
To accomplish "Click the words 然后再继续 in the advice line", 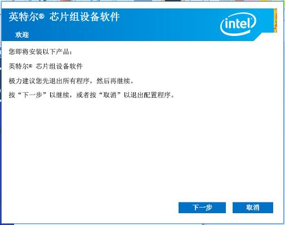I will (x=113, y=81).
